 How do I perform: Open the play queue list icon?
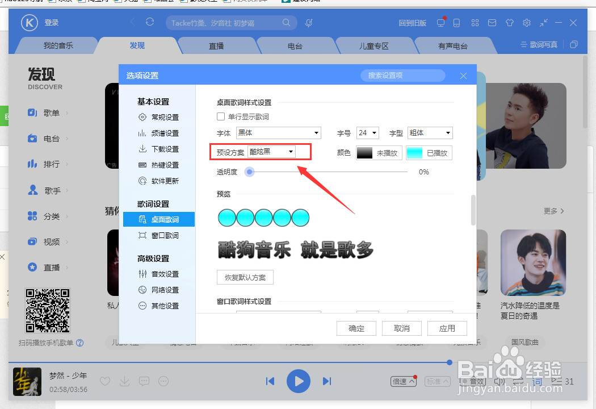pyautogui.click(x=556, y=381)
